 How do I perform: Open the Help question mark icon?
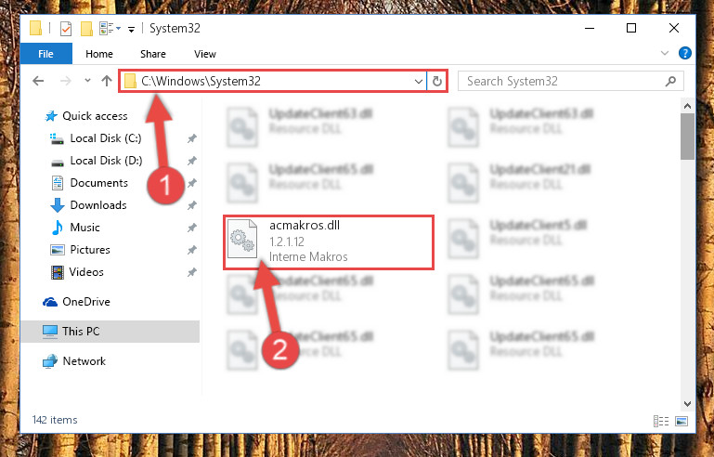685,53
